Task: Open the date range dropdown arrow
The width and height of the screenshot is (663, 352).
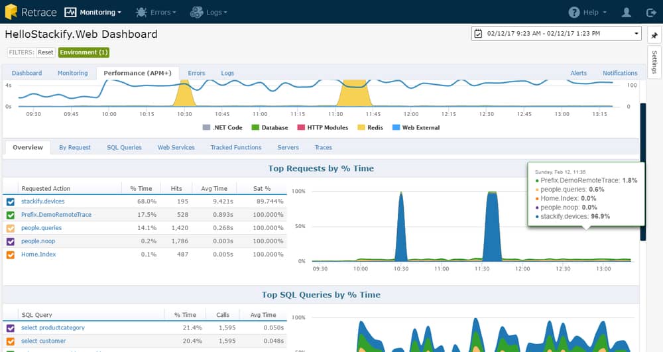Action: tap(636, 33)
